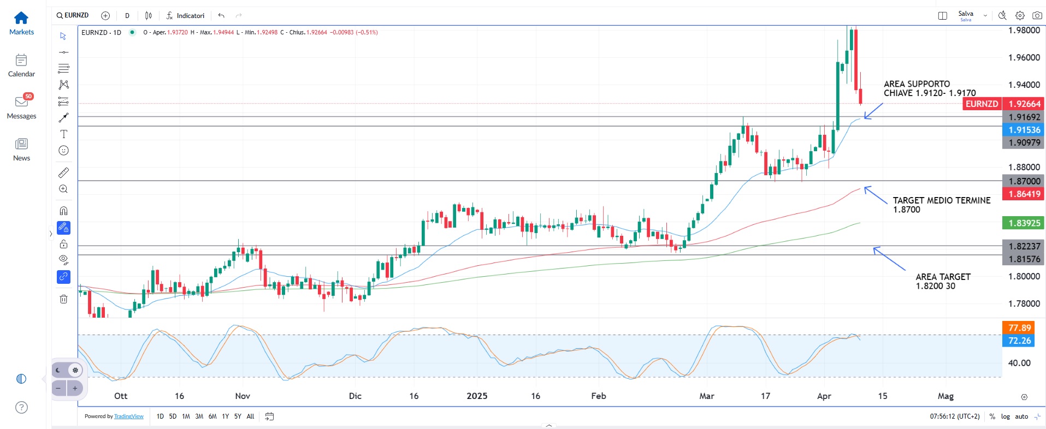This screenshot has height=429, width=1046.
Task: Click the undo arrow in top toolbar
Action: click(221, 15)
